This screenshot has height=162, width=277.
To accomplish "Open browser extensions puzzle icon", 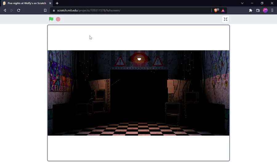I will click(x=251, y=10).
